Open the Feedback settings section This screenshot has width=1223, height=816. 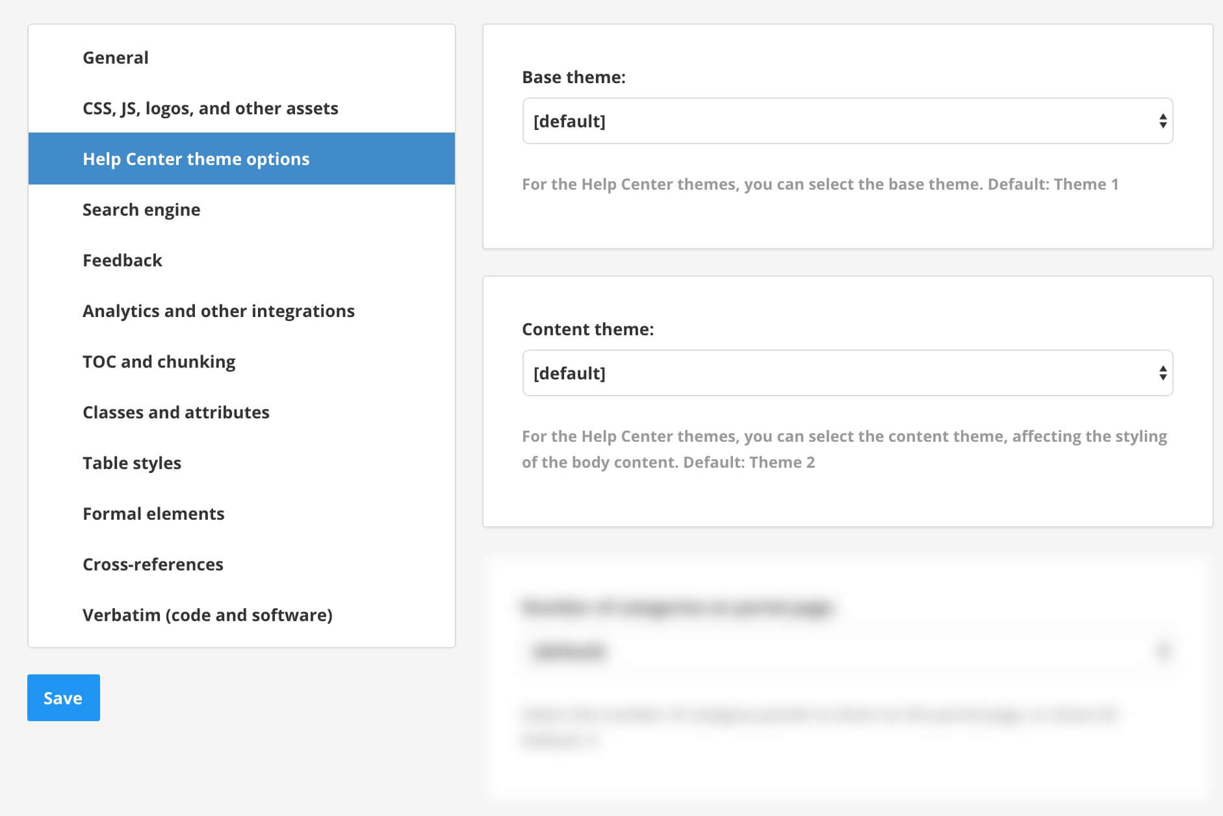pyautogui.click(x=122, y=260)
